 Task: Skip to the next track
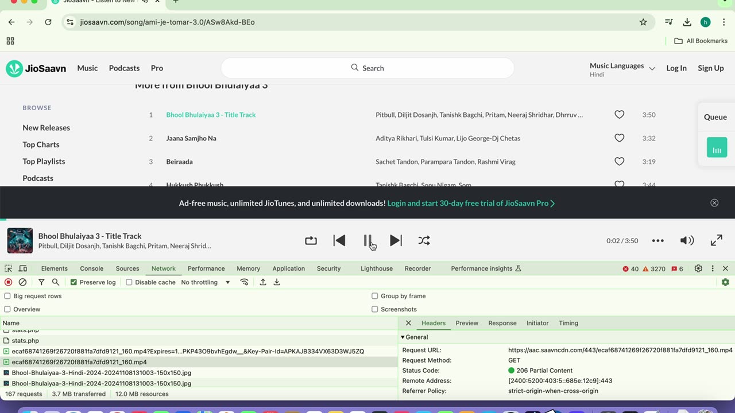click(x=396, y=241)
